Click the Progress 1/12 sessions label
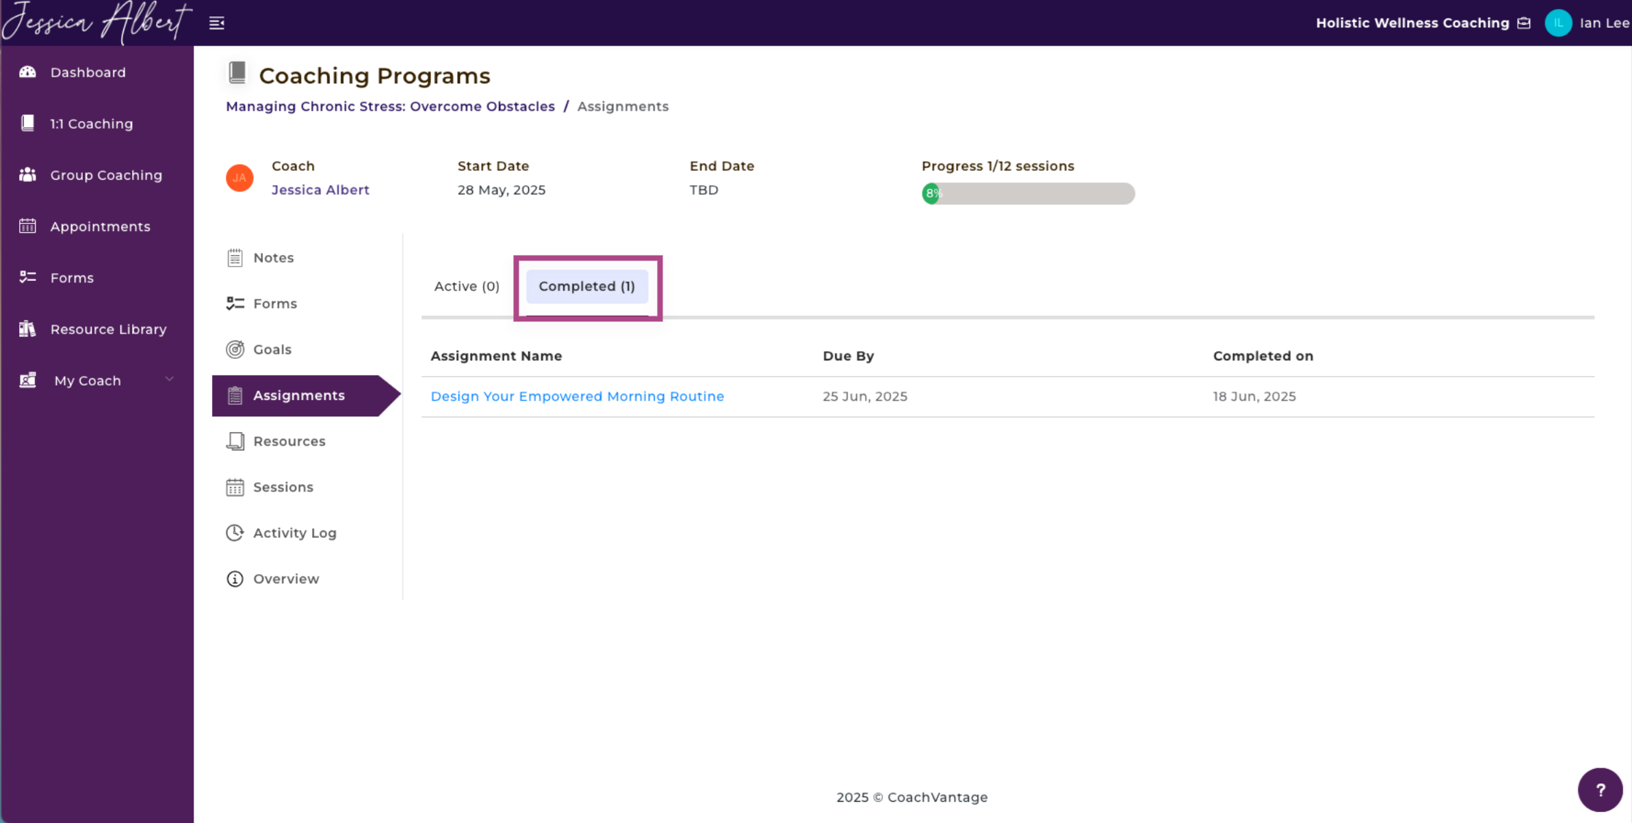1632x823 pixels. 998,165
